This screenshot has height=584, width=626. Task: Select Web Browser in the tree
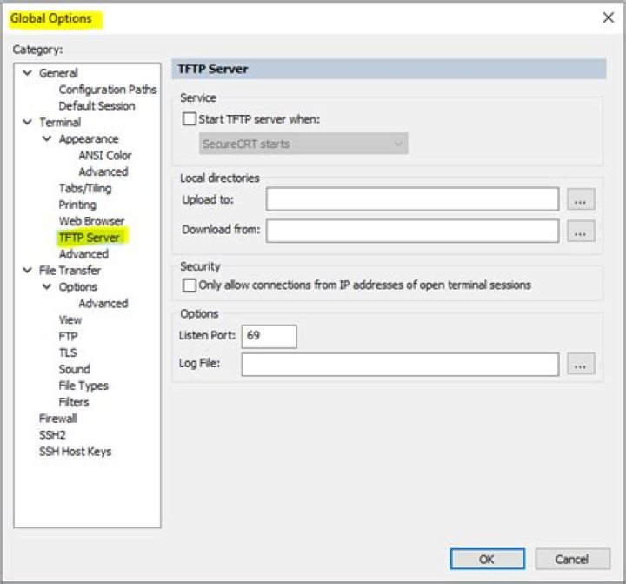pyautogui.click(x=91, y=221)
